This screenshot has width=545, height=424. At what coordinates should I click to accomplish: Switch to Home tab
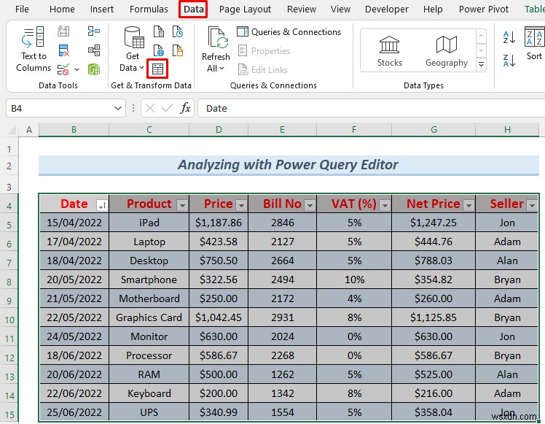pyautogui.click(x=62, y=9)
